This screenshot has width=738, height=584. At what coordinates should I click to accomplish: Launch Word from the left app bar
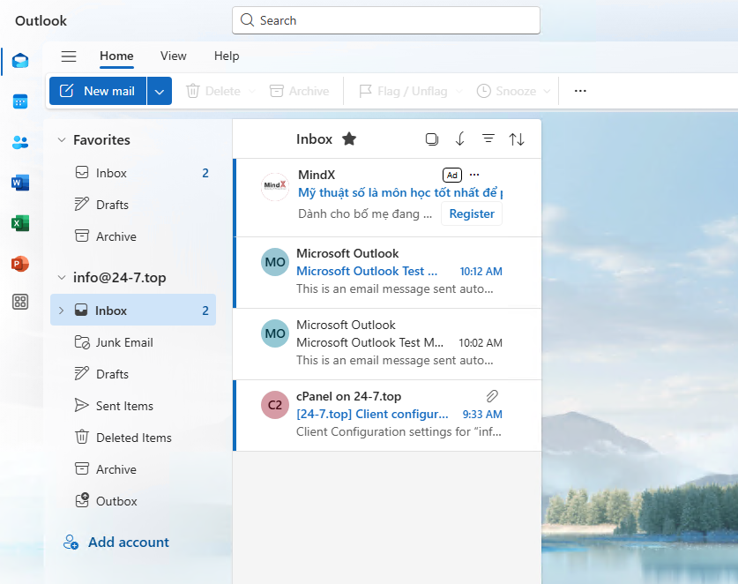tap(20, 183)
